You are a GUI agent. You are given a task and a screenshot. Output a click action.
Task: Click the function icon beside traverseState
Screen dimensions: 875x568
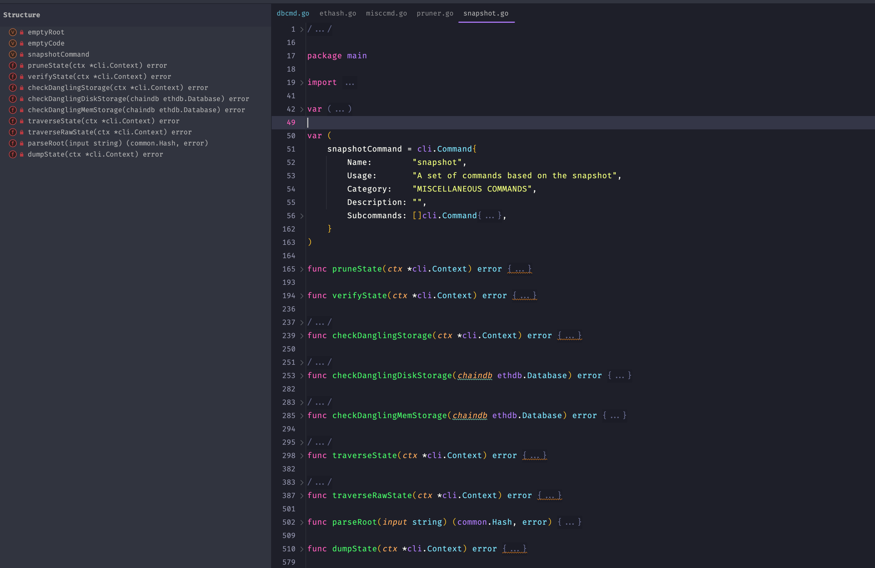coord(12,121)
